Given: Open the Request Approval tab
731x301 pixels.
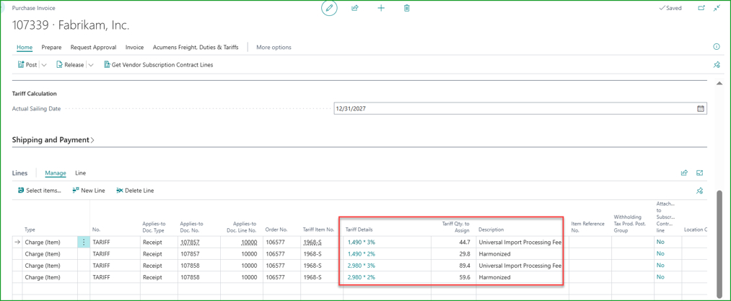Looking at the screenshot, I should [93, 47].
